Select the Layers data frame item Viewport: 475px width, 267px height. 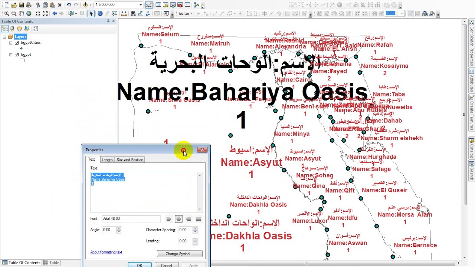(x=20, y=37)
